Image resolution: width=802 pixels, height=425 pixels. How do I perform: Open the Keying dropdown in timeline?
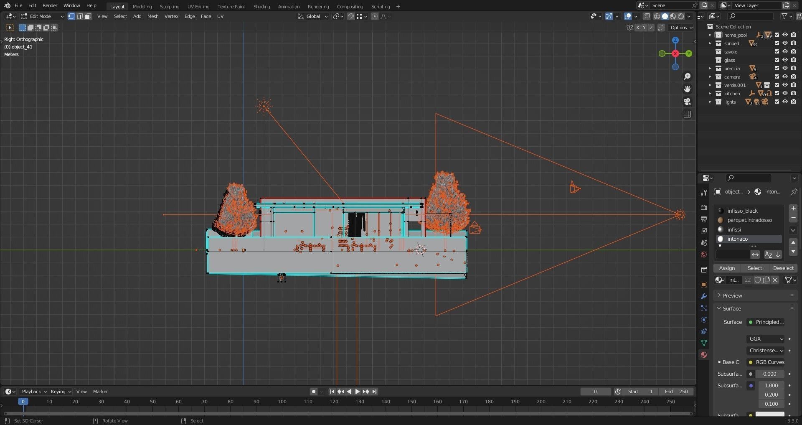(61, 392)
